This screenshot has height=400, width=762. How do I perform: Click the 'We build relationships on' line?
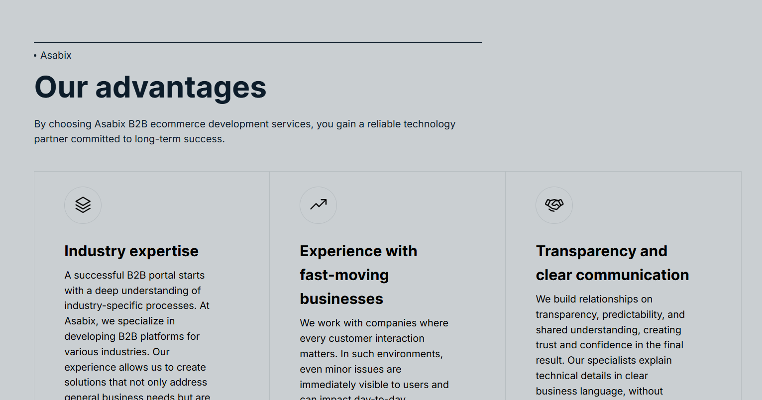[x=594, y=299]
